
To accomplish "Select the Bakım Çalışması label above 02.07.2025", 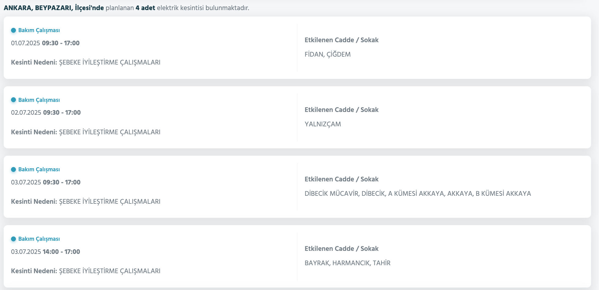I will (39, 100).
